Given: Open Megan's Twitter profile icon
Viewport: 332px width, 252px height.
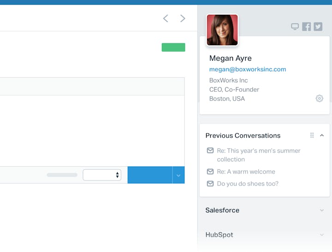Looking at the screenshot, I should click(318, 27).
